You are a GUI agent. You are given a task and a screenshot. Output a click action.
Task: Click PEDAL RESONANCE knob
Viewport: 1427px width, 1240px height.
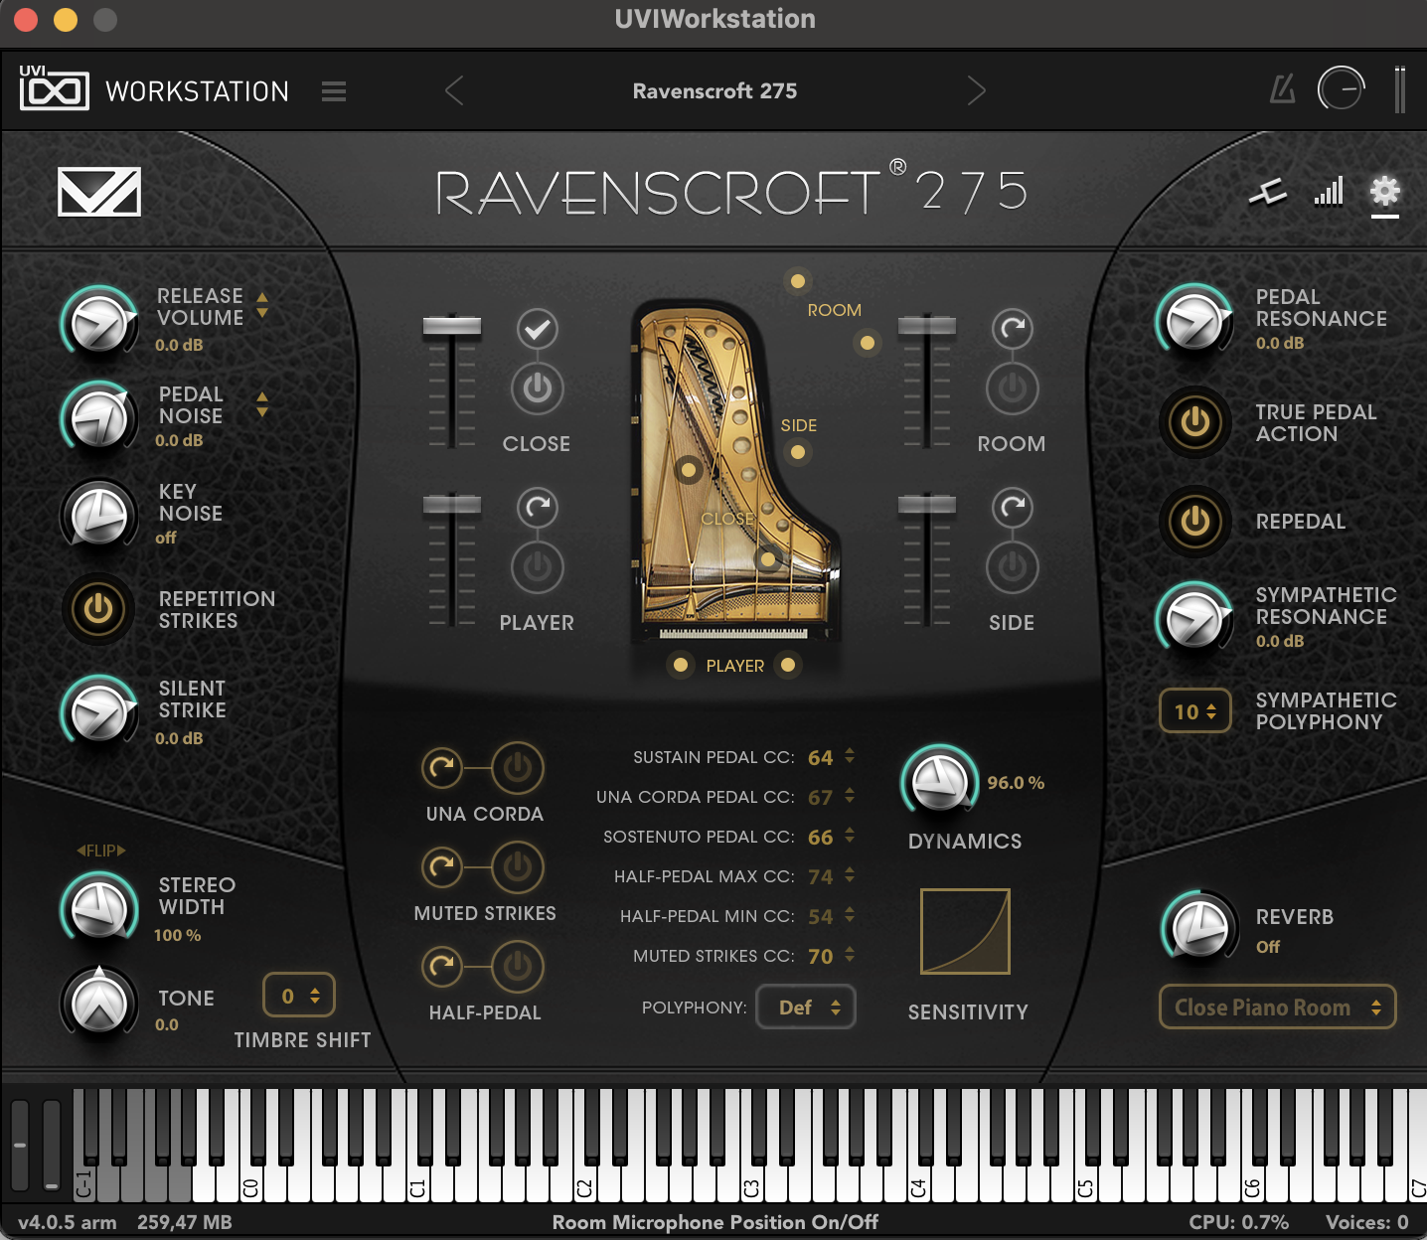(1194, 320)
